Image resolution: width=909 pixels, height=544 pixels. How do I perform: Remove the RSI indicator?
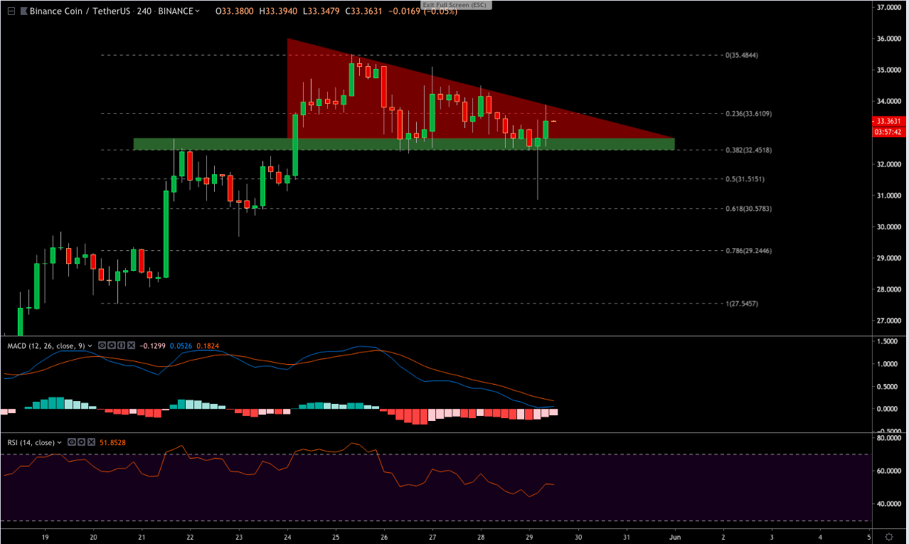click(x=92, y=442)
